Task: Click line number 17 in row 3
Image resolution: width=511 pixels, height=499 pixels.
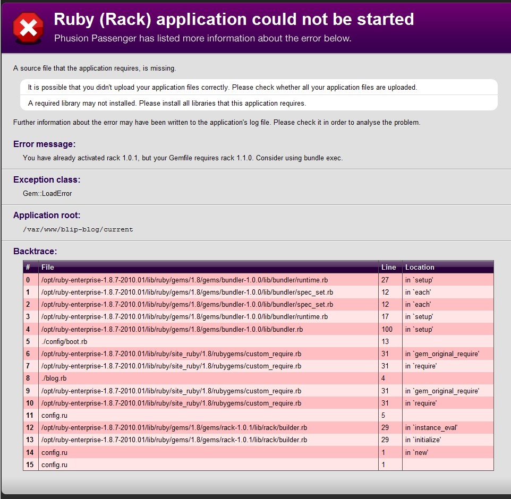Action: pos(385,316)
